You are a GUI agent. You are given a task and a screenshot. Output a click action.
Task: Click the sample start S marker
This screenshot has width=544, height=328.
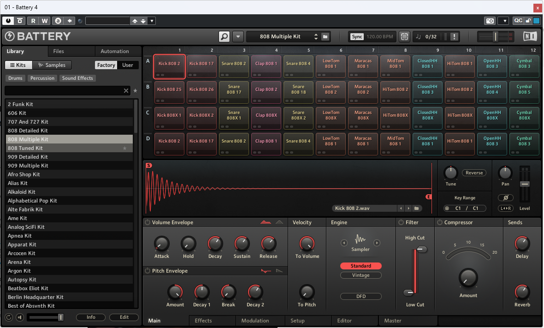point(149,165)
